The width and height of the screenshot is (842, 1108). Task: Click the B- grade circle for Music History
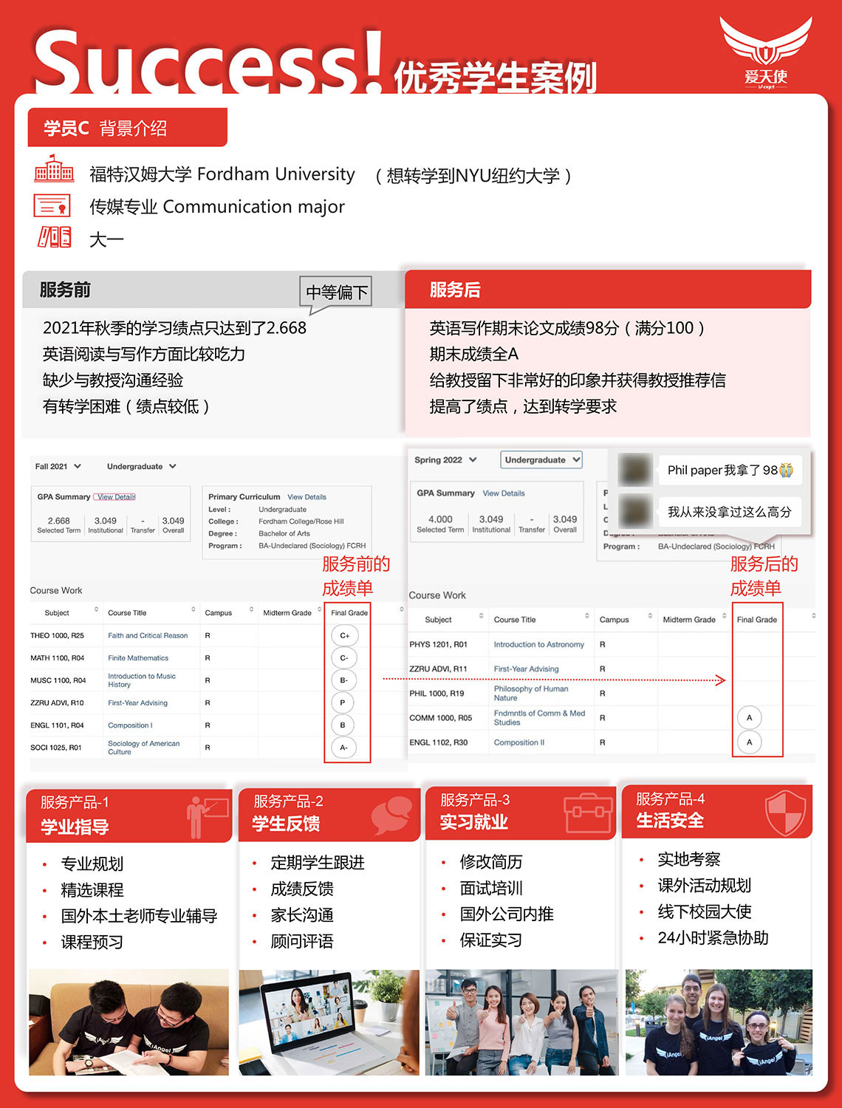pyautogui.click(x=344, y=680)
